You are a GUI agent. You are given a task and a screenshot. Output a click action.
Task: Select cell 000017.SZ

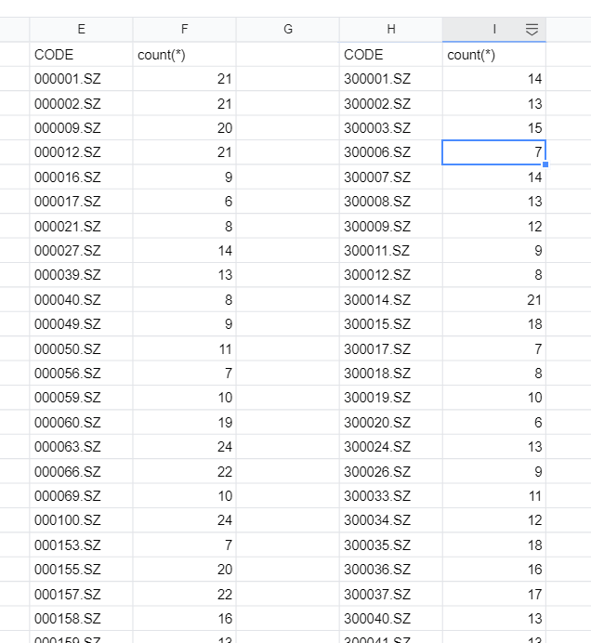(81, 202)
